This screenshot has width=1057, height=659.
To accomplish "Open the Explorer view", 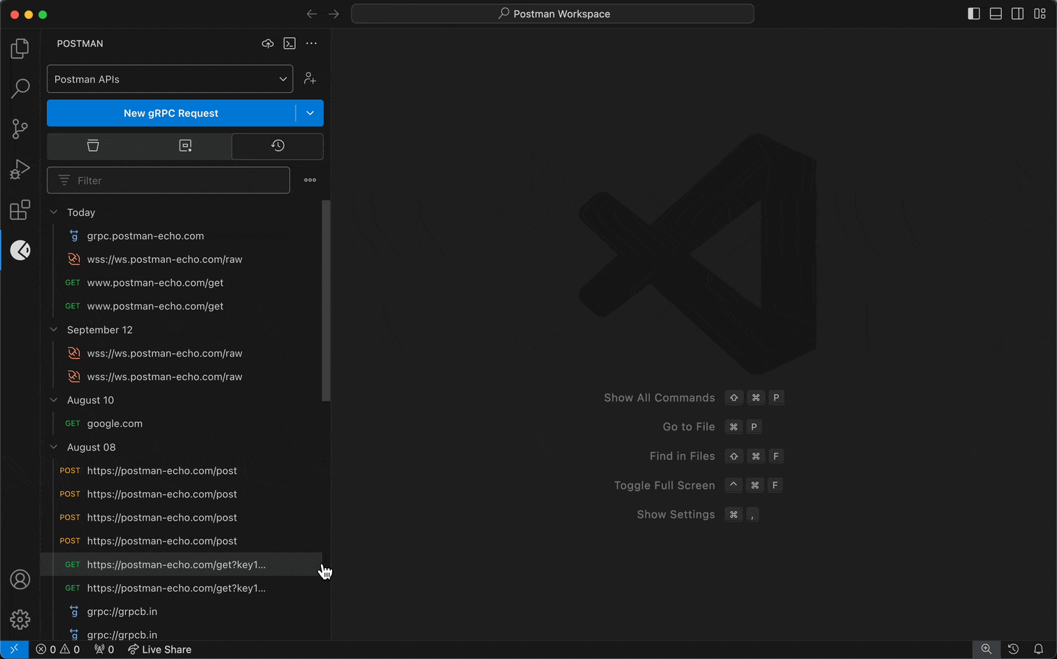I will [20, 48].
